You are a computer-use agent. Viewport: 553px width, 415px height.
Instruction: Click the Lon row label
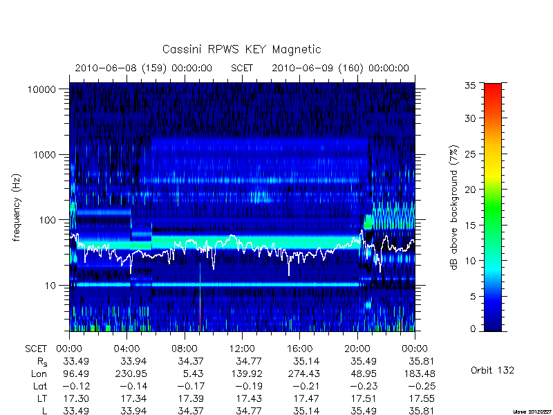(x=39, y=373)
